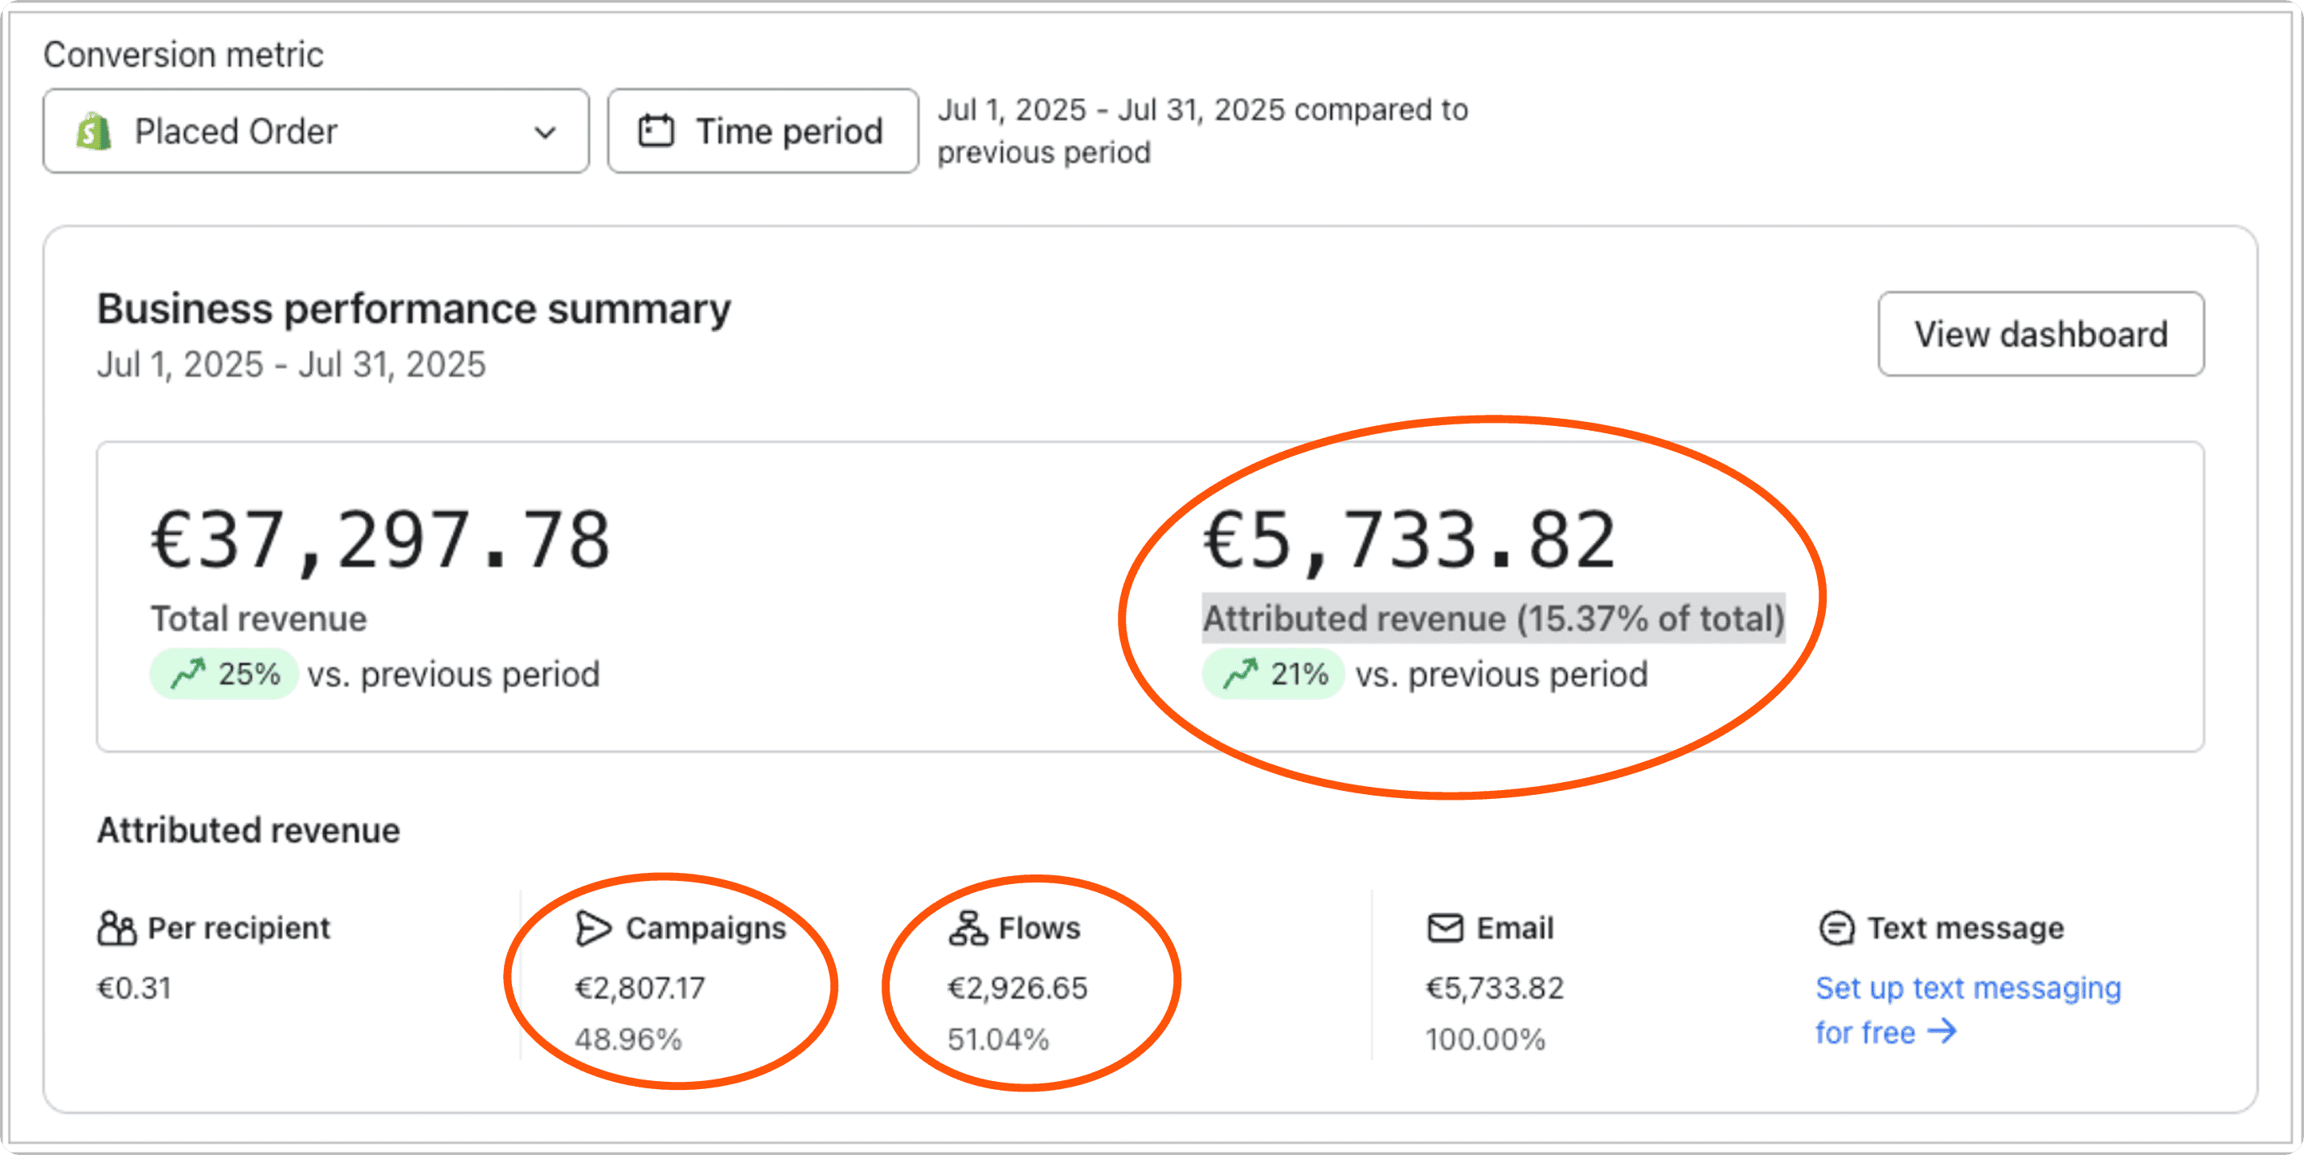
Task: Click the green trend arrow beside 25%
Action: 188,674
